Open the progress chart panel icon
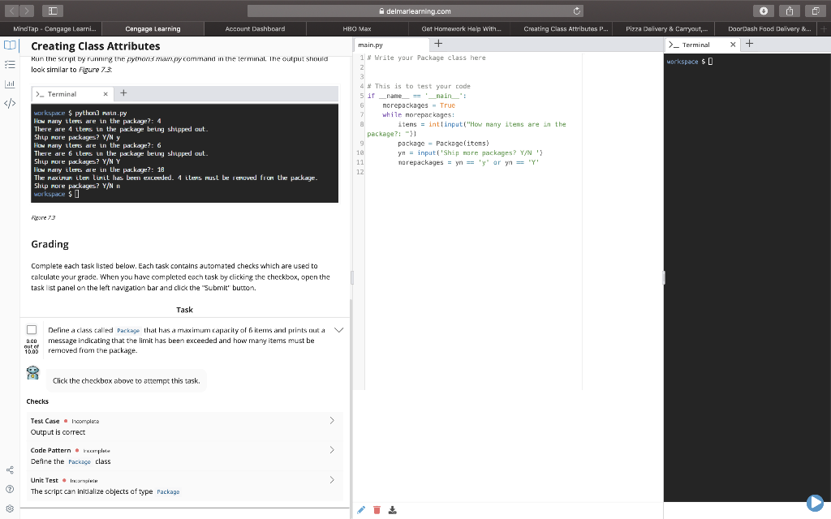 (9, 85)
